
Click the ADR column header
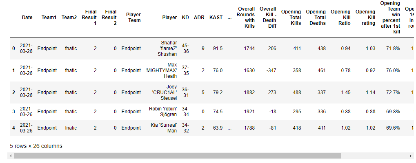199,18
